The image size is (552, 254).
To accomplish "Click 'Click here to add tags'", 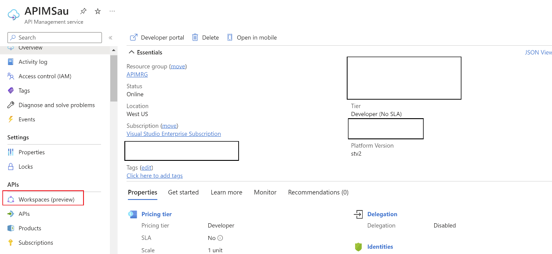I will pos(155,175).
